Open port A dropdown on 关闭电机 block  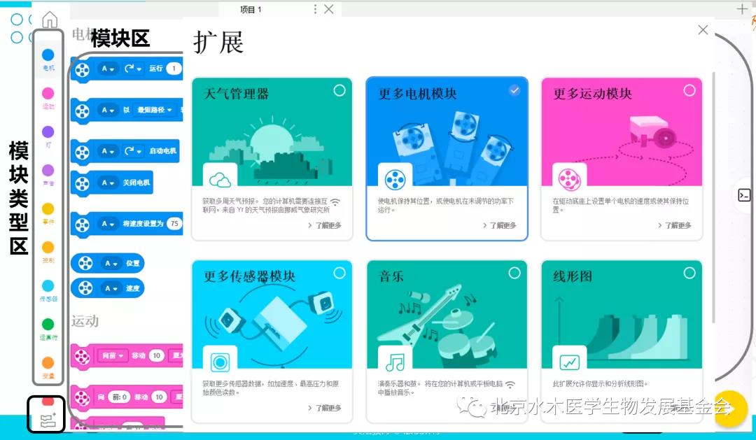pos(108,183)
